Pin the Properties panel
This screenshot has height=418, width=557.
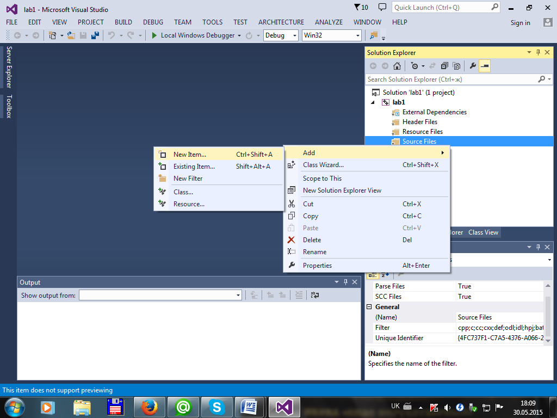click(538, 247)
